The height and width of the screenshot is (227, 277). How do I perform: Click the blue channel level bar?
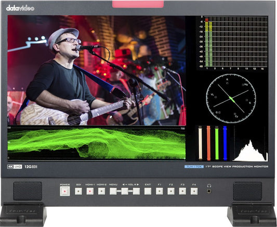[225, 143]
